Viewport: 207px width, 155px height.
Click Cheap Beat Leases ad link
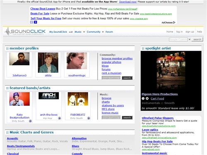(x=43, y=9)
